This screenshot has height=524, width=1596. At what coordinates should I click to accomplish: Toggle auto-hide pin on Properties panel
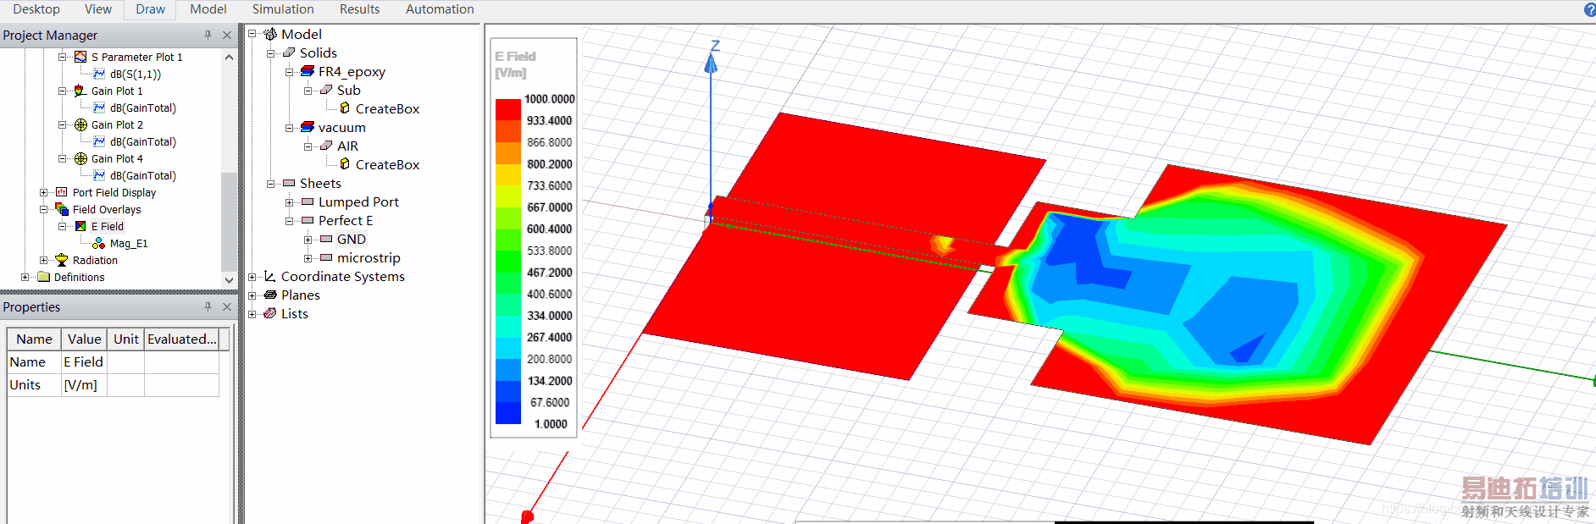208,306
